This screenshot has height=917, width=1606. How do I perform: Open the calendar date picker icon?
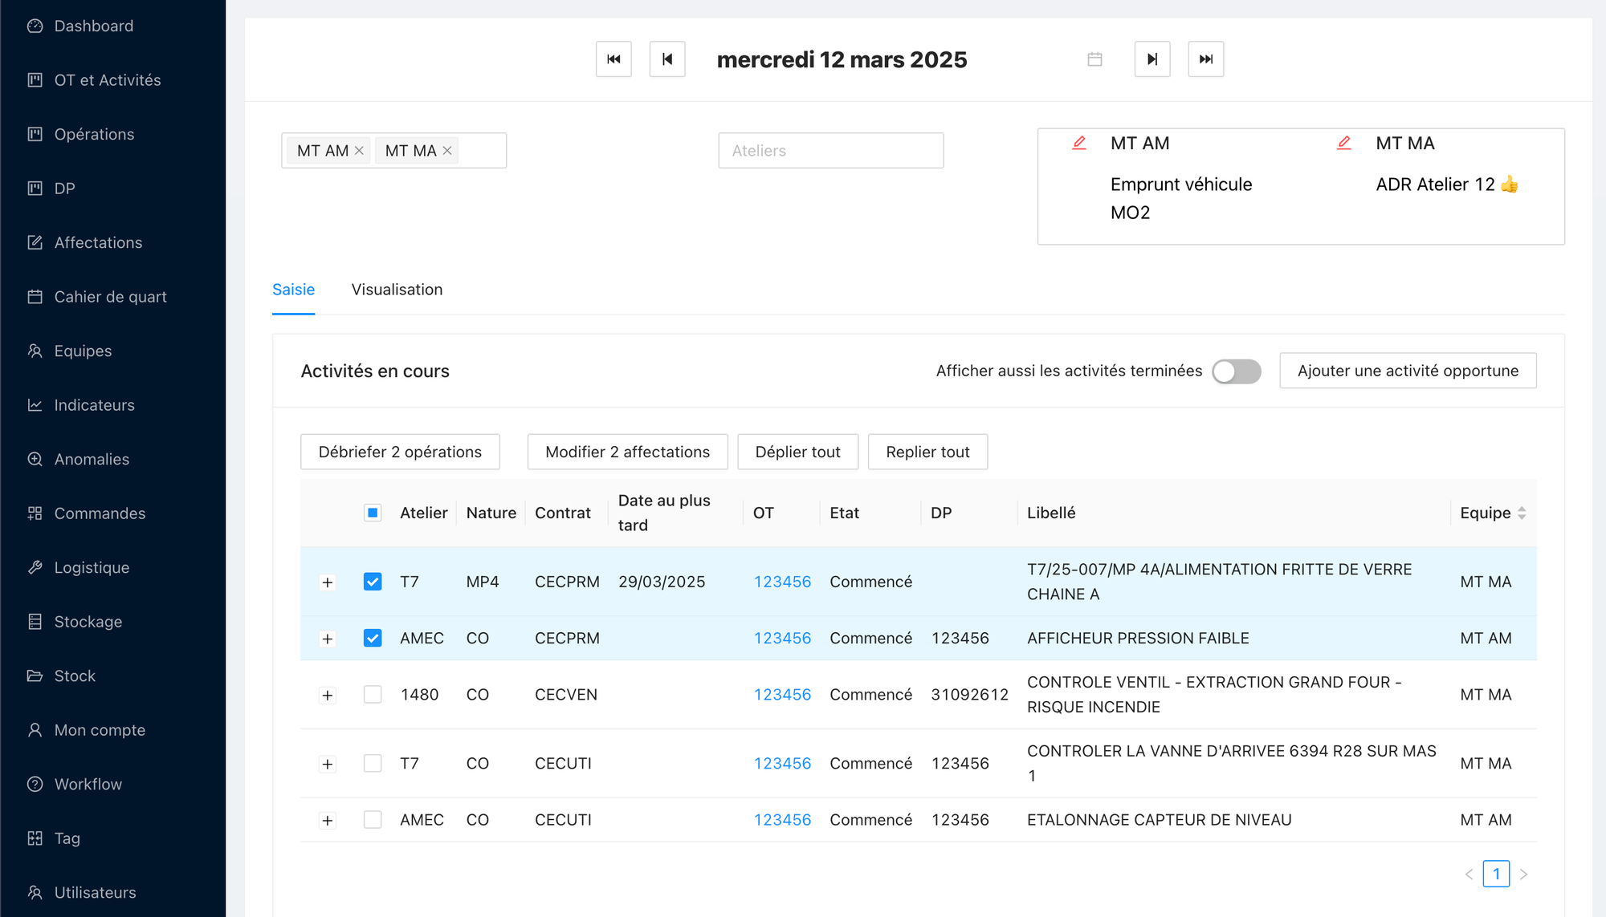1094,59
